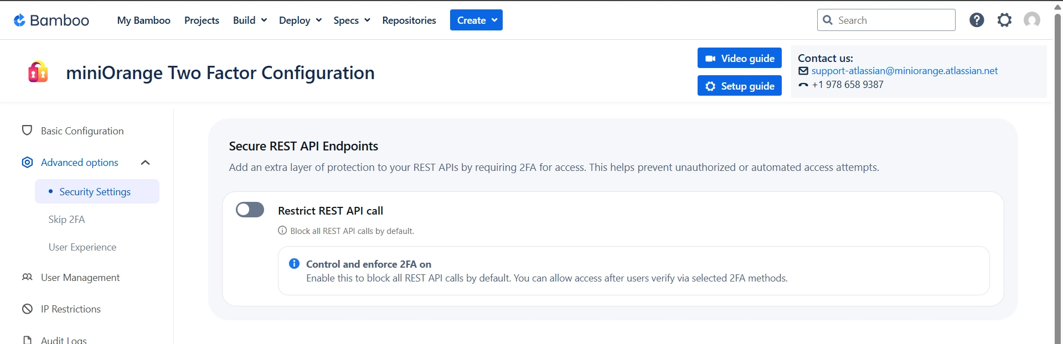The width and height of the screenshot is (1063, 344).
Task: Click the phone number +1 978 658 9387
Action: point(848,85)
